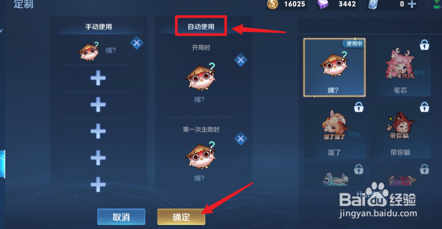Viewport: 442px width, 229px height.
Task: Click the lock icon on 溜了 emote
Action: 359,107
